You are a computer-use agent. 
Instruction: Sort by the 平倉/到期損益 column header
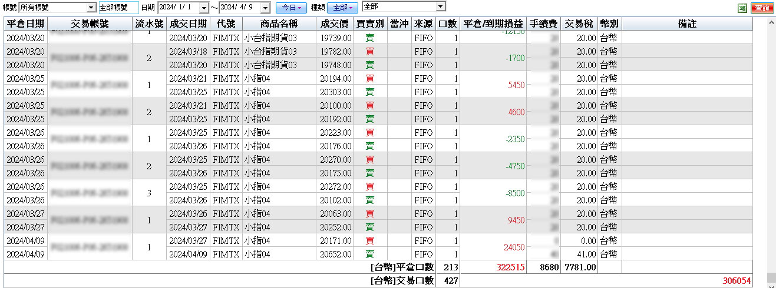pos(493,24)
